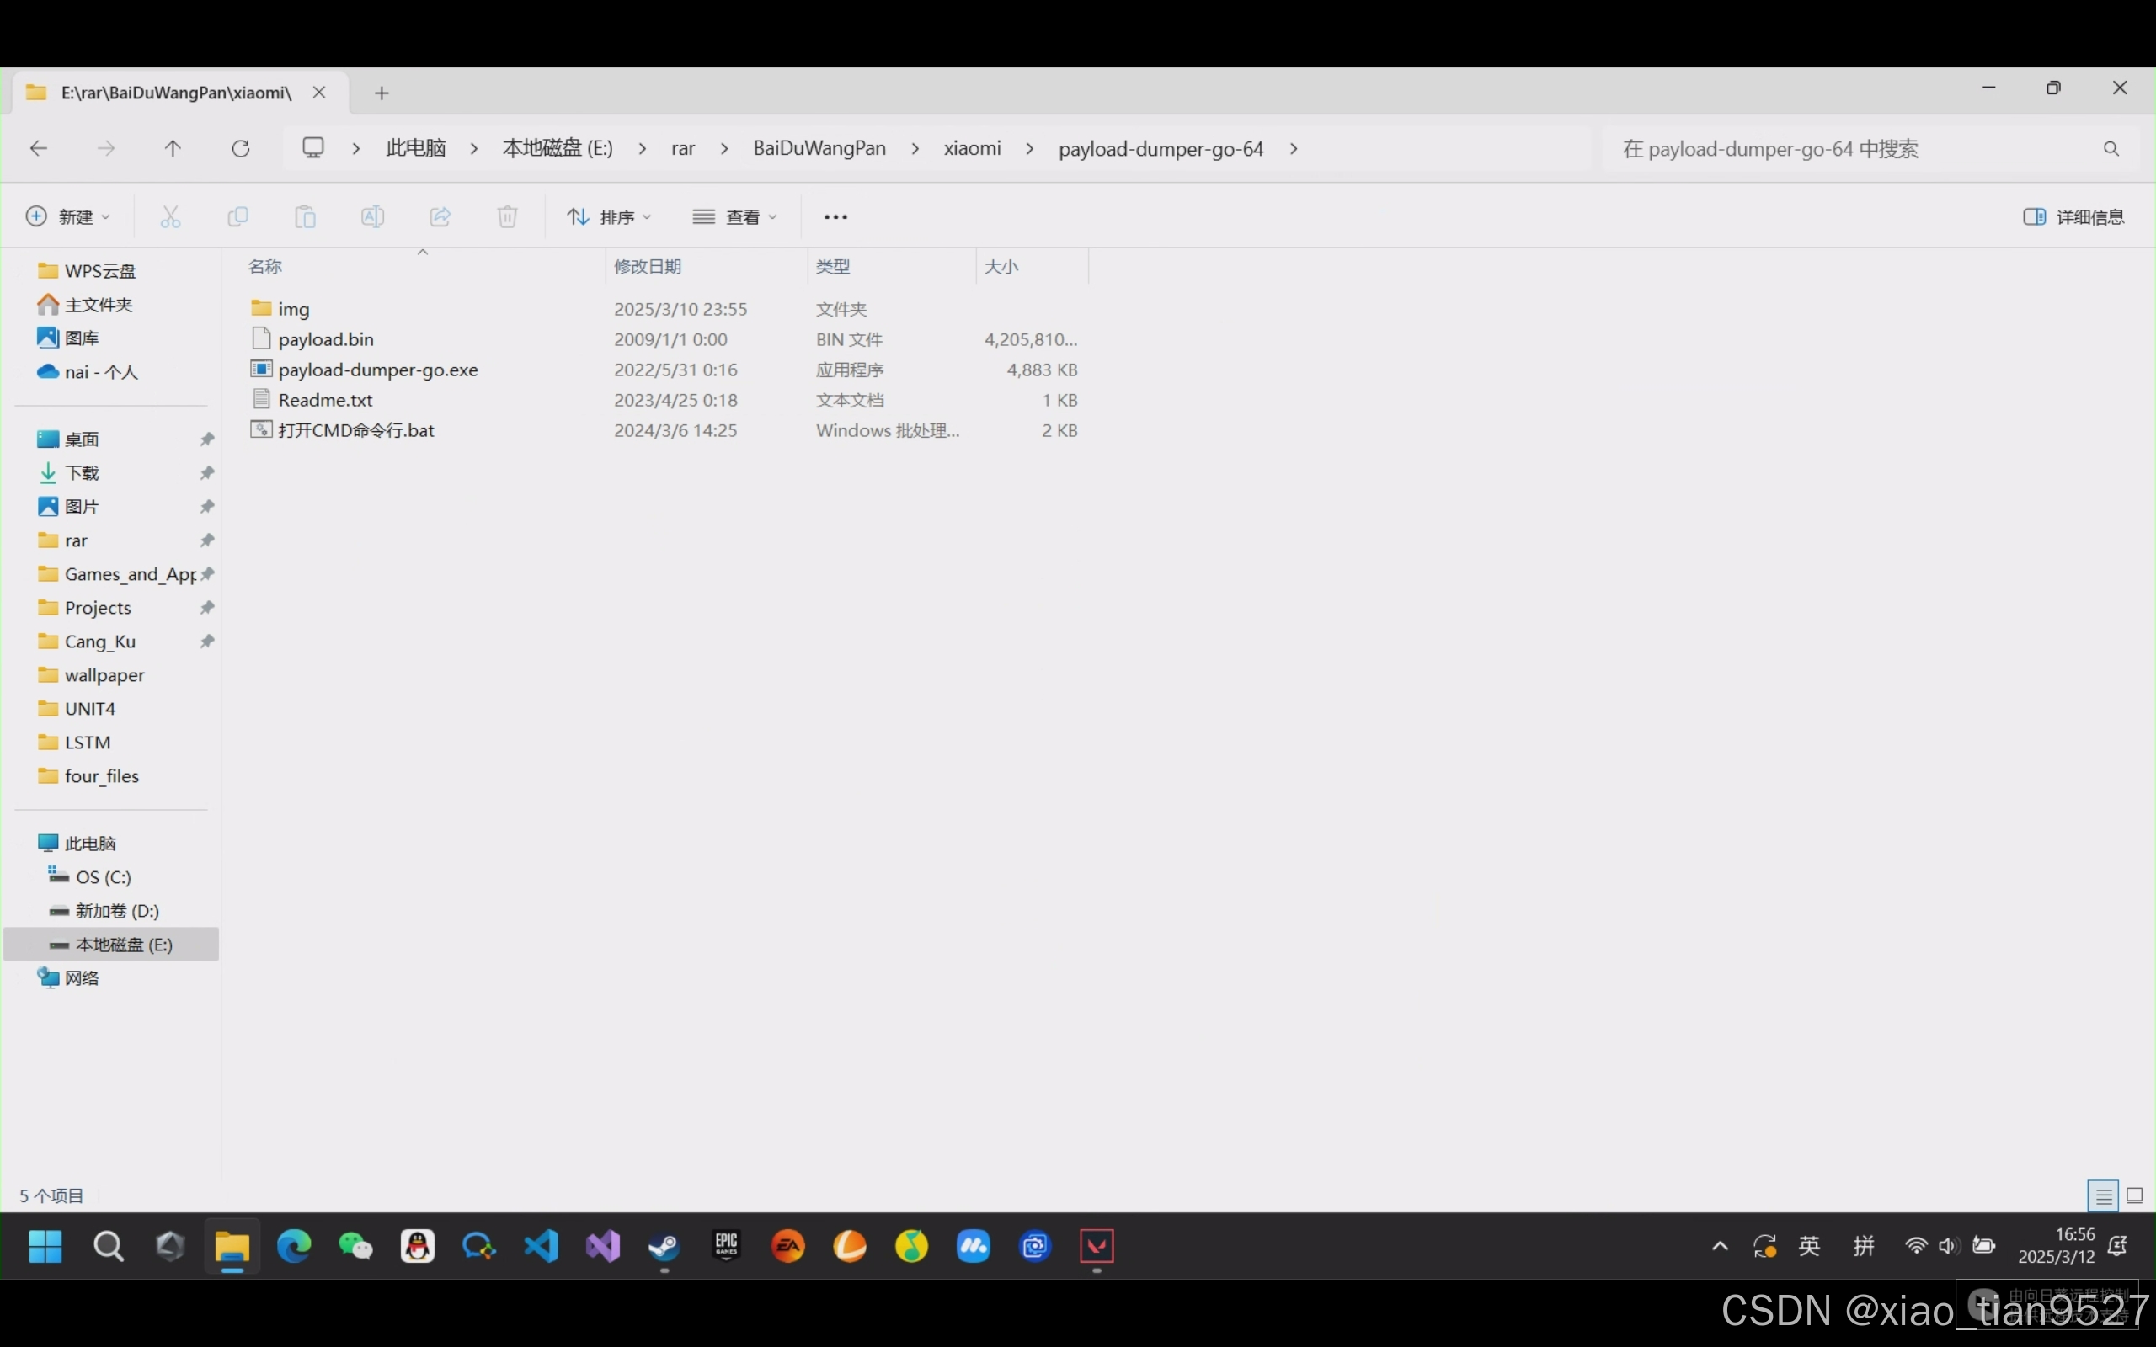Click the Cut scissors icon in toolbar
Screen dimensions: 2156x1347
tap(170, 216)
